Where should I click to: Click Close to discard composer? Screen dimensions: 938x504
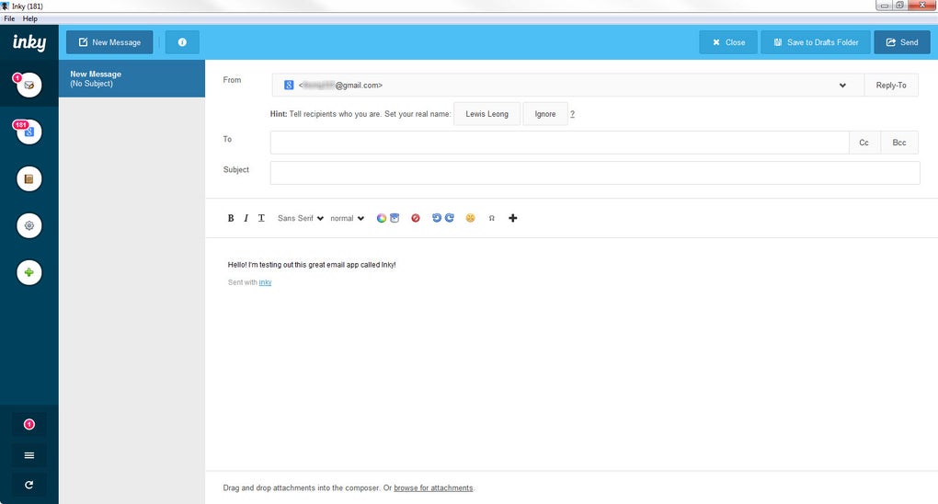pos(728,42)
